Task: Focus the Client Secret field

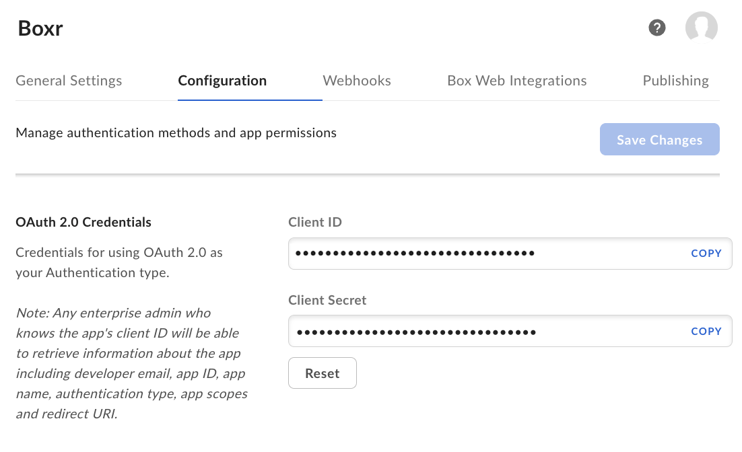Action: pos(510,331)
